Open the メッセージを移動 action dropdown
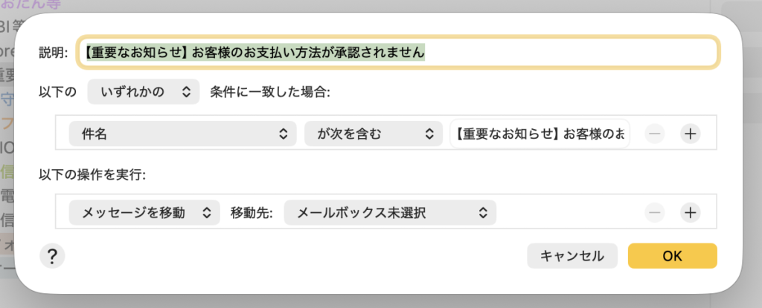This screenshot has height=308, width=762. 144,212
